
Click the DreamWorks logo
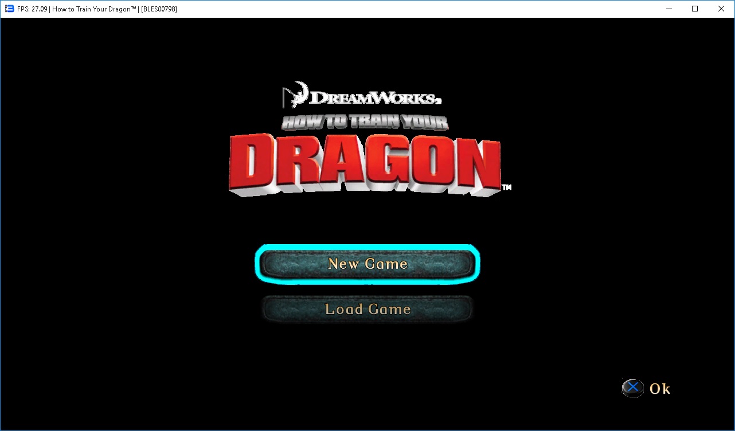362,95
